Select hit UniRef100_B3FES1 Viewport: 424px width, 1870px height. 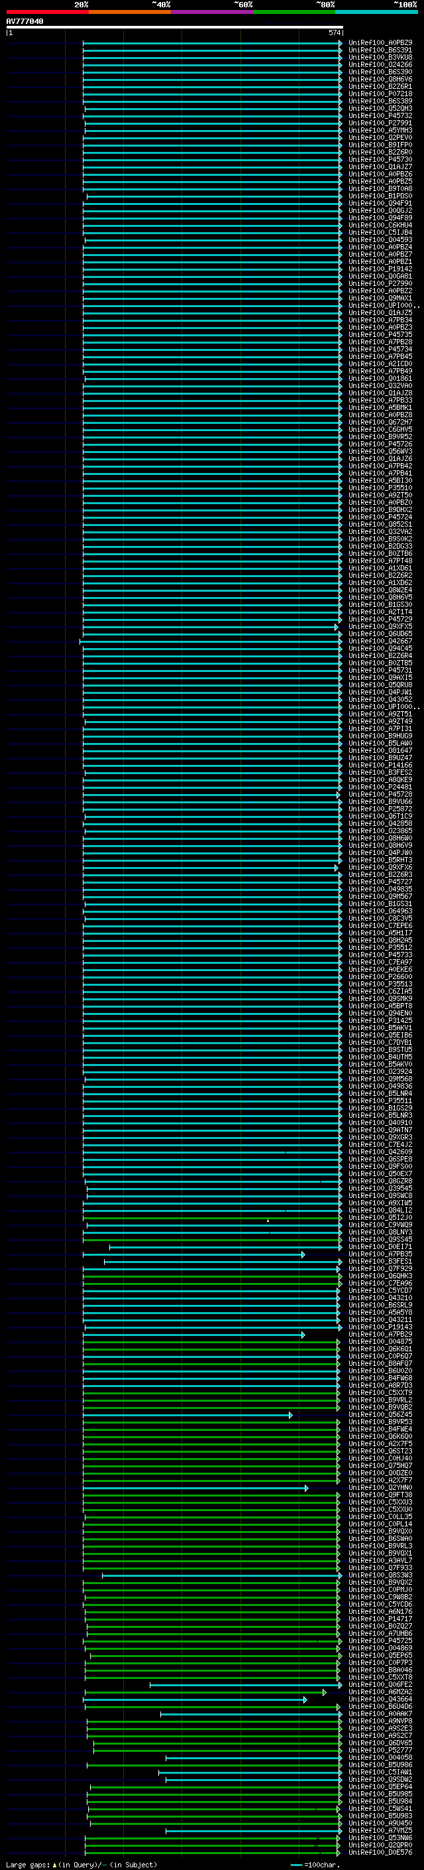[380, 1261]
